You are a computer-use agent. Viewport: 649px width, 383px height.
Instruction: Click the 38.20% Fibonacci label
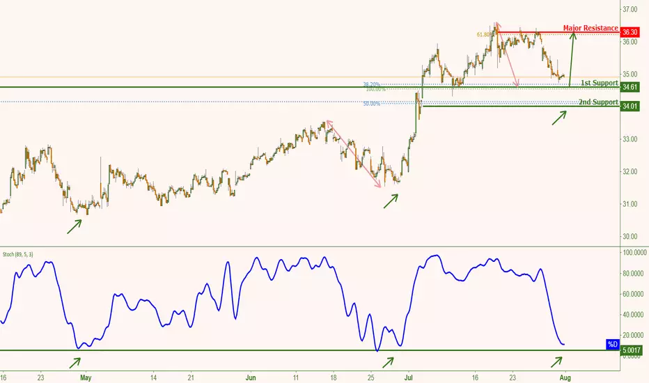[x=371, y=84]
